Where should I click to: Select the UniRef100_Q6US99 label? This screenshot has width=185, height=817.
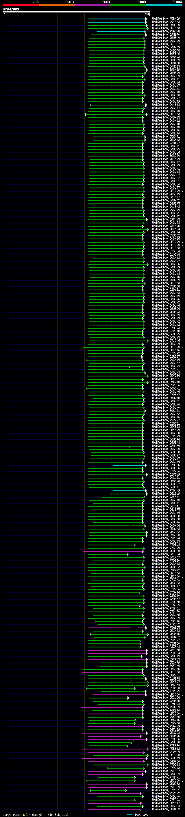point(166,73)
